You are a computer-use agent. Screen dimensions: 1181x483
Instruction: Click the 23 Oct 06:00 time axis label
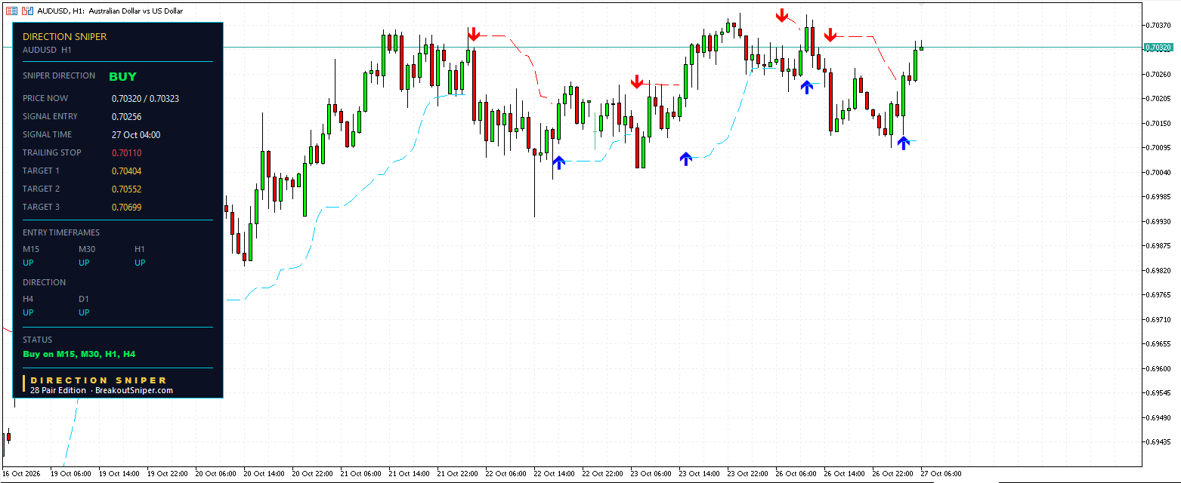click(652, 474)
